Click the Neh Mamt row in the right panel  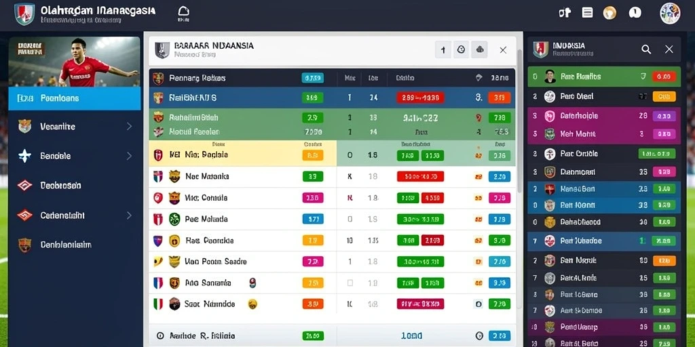[x=604, y=134]
